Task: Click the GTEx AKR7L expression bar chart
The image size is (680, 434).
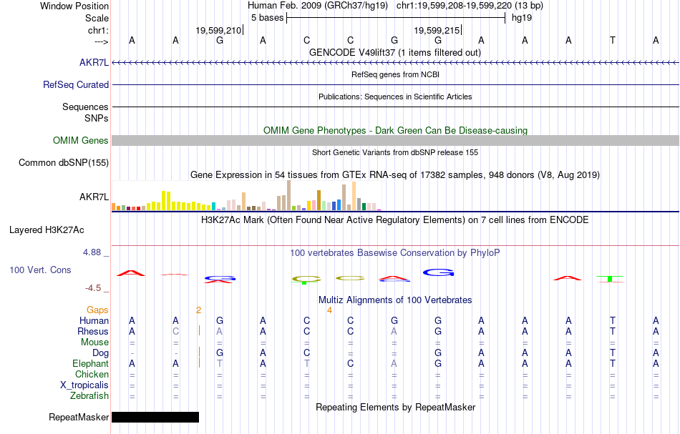Action: pyautogui.click(x=246, y=195)
